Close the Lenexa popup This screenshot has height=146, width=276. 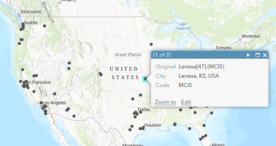(265, 55)
